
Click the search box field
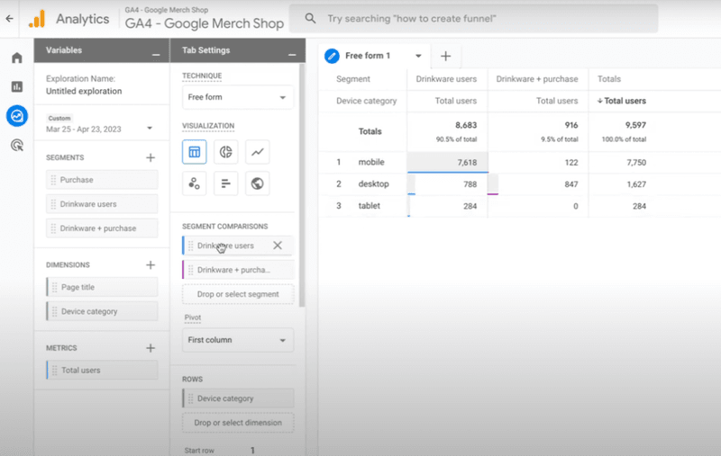point(474,19)
